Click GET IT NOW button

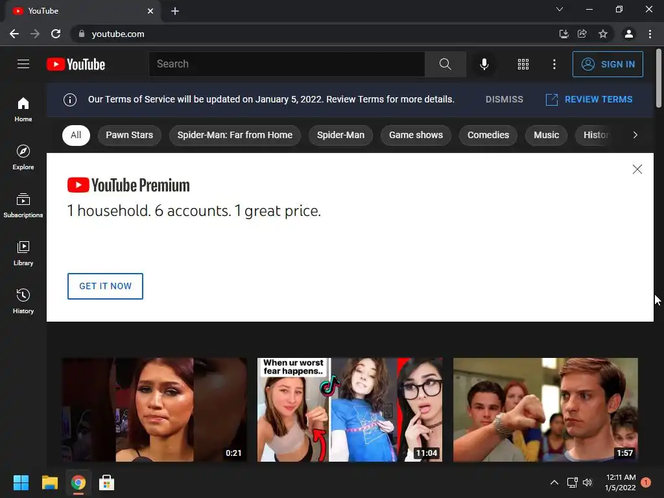coord(105,286)
